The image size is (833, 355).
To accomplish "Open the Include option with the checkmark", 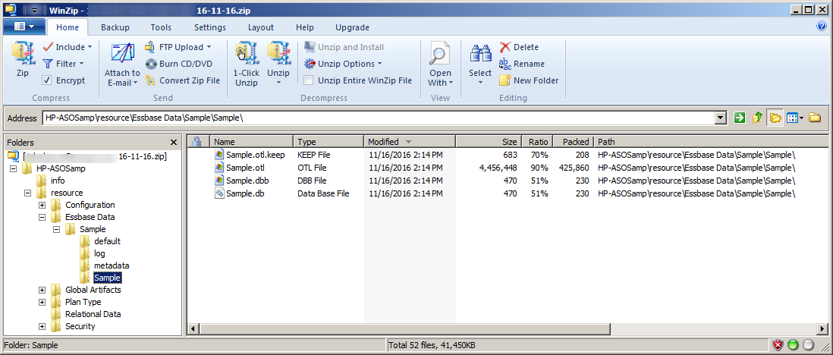I will click(67, 47).
